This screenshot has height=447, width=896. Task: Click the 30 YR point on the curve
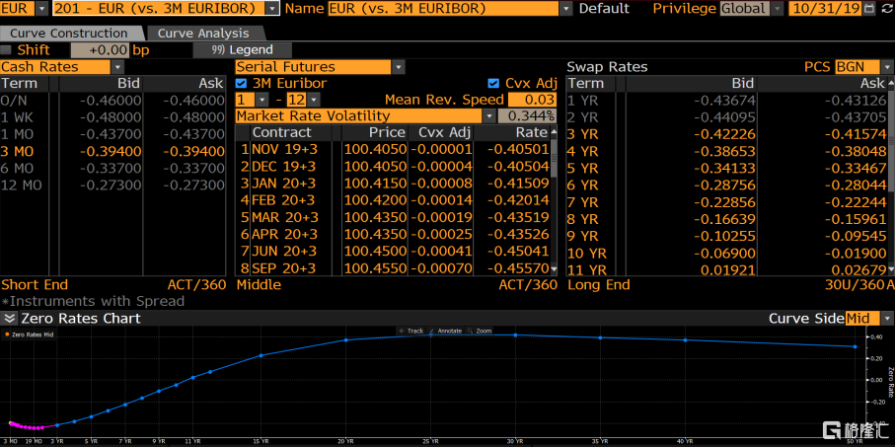[x=515, y=335]
